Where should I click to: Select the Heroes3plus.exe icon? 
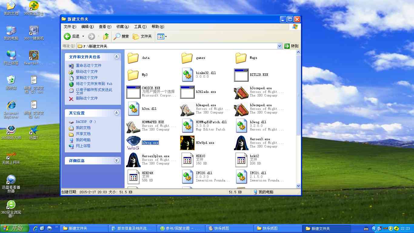click(133, 160)
